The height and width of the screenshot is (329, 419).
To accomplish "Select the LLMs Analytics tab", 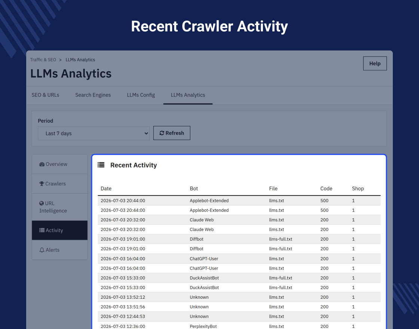I will click(188, 95).
